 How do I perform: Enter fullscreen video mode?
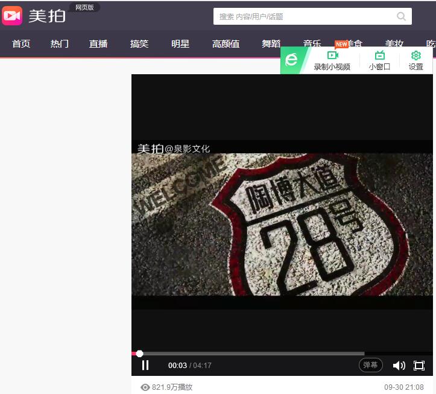tap(419, 365)
